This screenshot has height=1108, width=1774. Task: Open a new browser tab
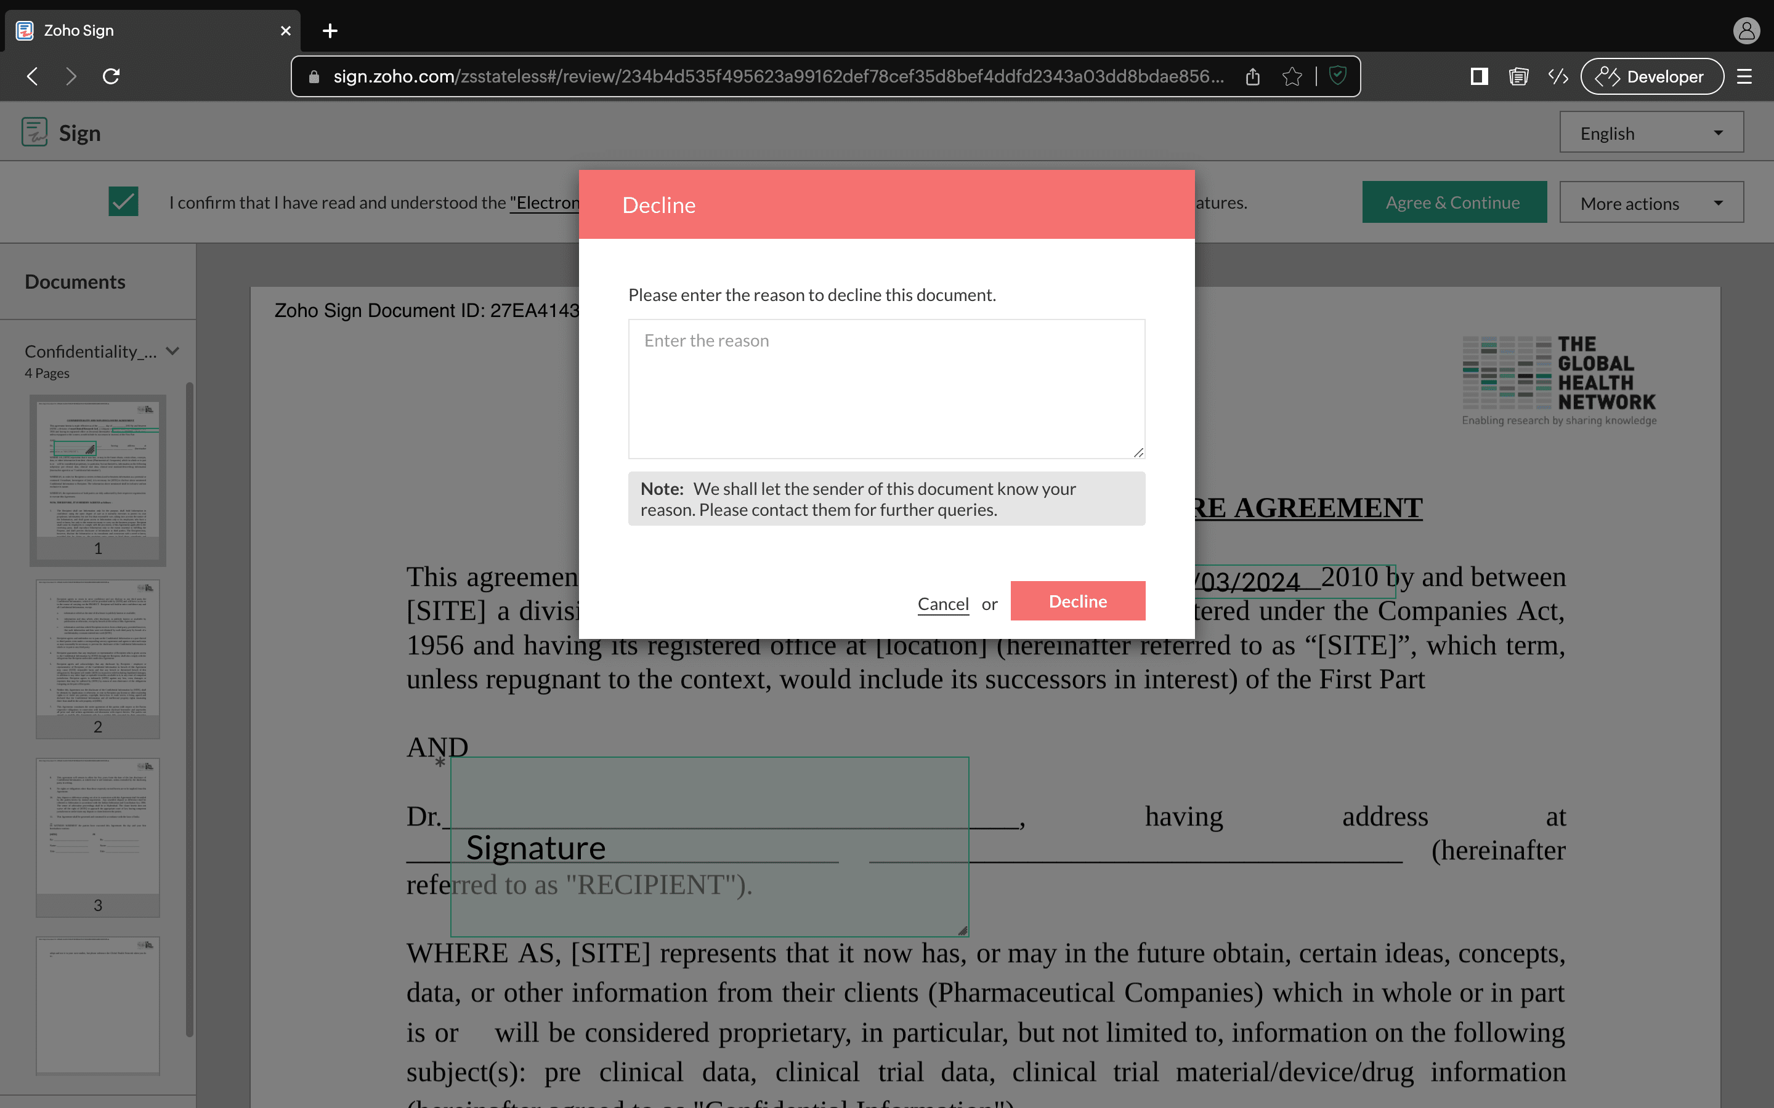330,31
